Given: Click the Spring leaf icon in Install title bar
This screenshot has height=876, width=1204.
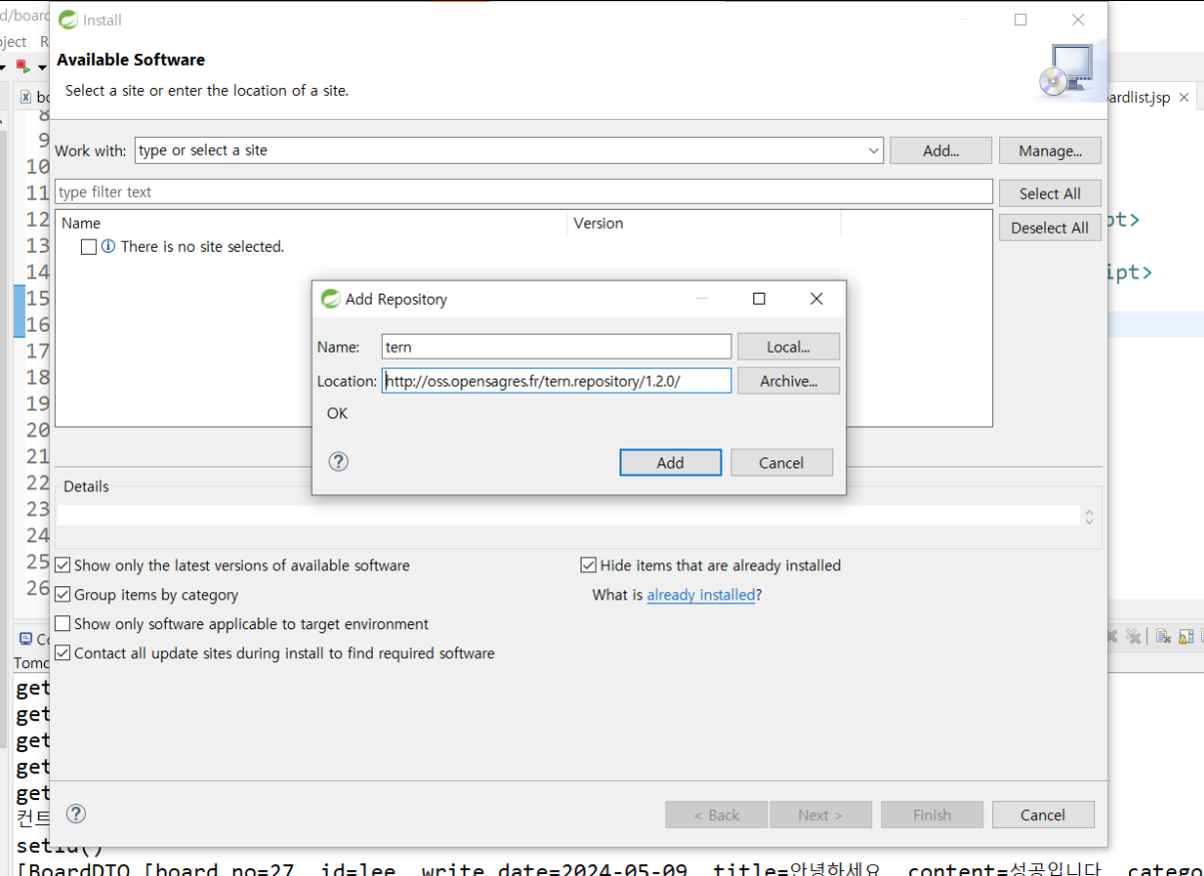Looking at the screenshot, I should pyautogui.click(x=68, y=19).
